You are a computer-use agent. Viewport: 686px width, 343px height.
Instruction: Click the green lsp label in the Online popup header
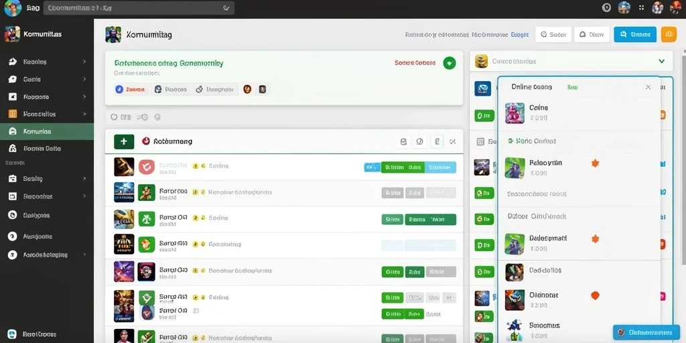(573, 87)
